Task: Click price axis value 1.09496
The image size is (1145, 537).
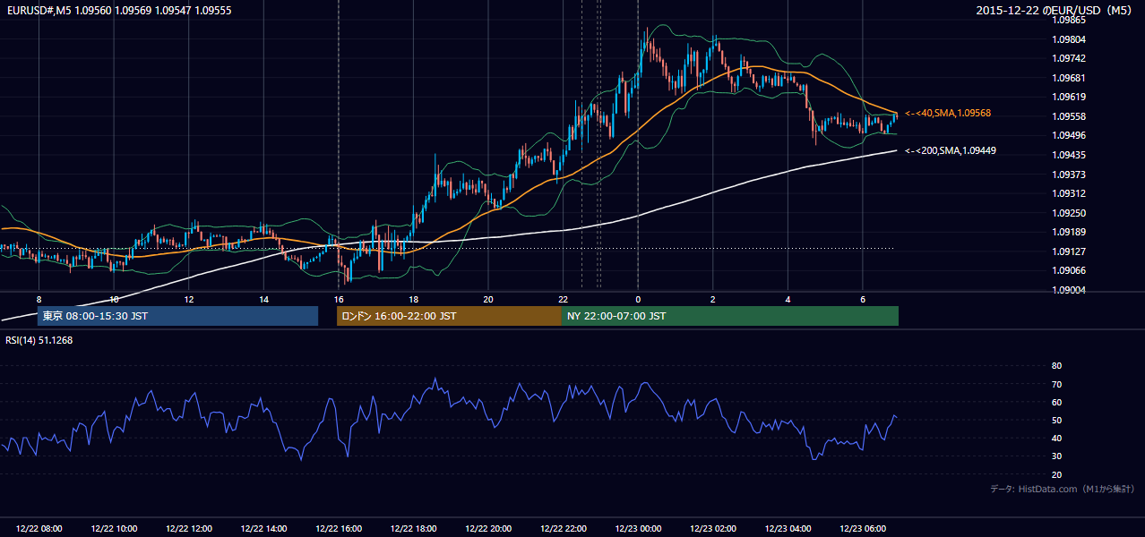Action: pos(1070,135)
